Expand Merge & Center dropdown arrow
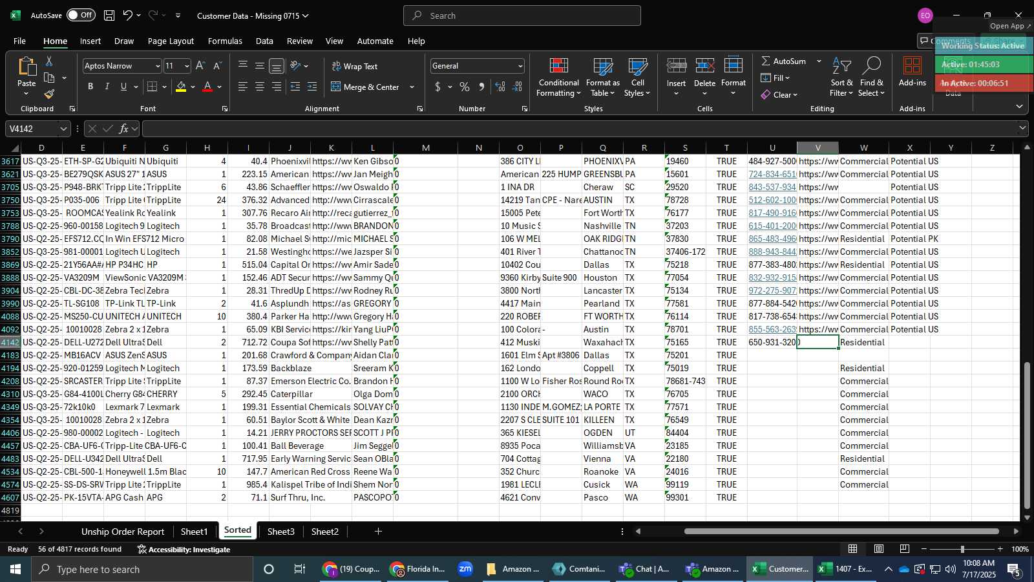This screenshot has height=582, width=1034. point(412,87)
